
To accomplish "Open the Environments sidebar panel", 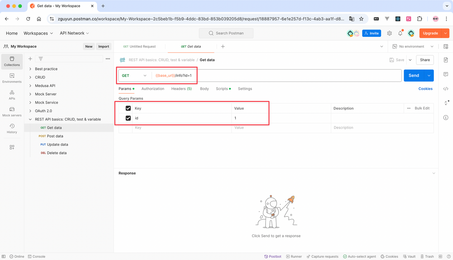I will (x=12, y=78).
